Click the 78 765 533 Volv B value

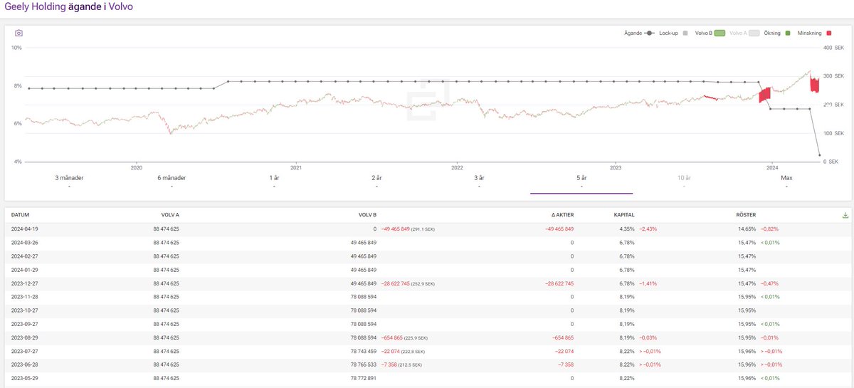tap(363, 365)
